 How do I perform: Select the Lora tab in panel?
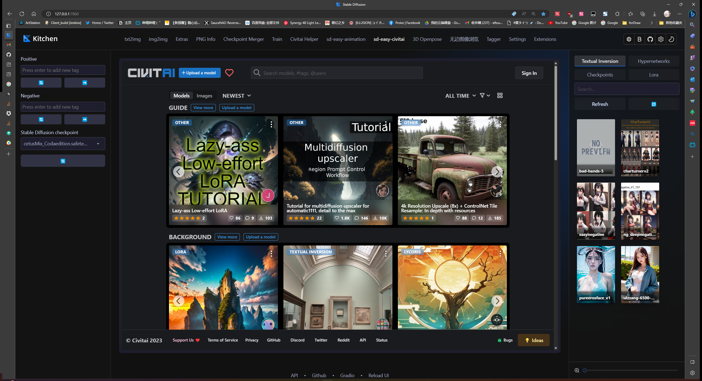pyautogui.click(x=653, y=75)
